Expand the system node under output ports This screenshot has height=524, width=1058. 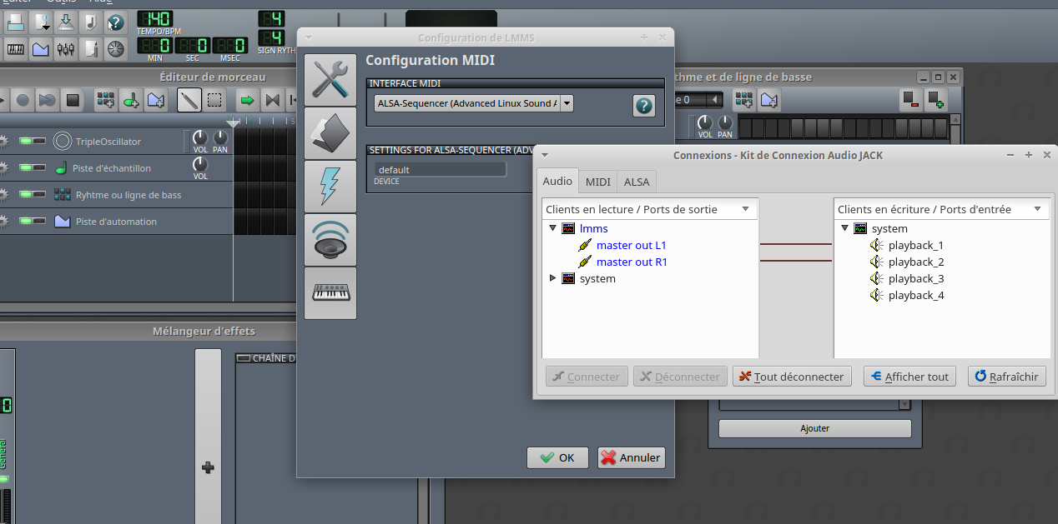click(x=552, y=278)
